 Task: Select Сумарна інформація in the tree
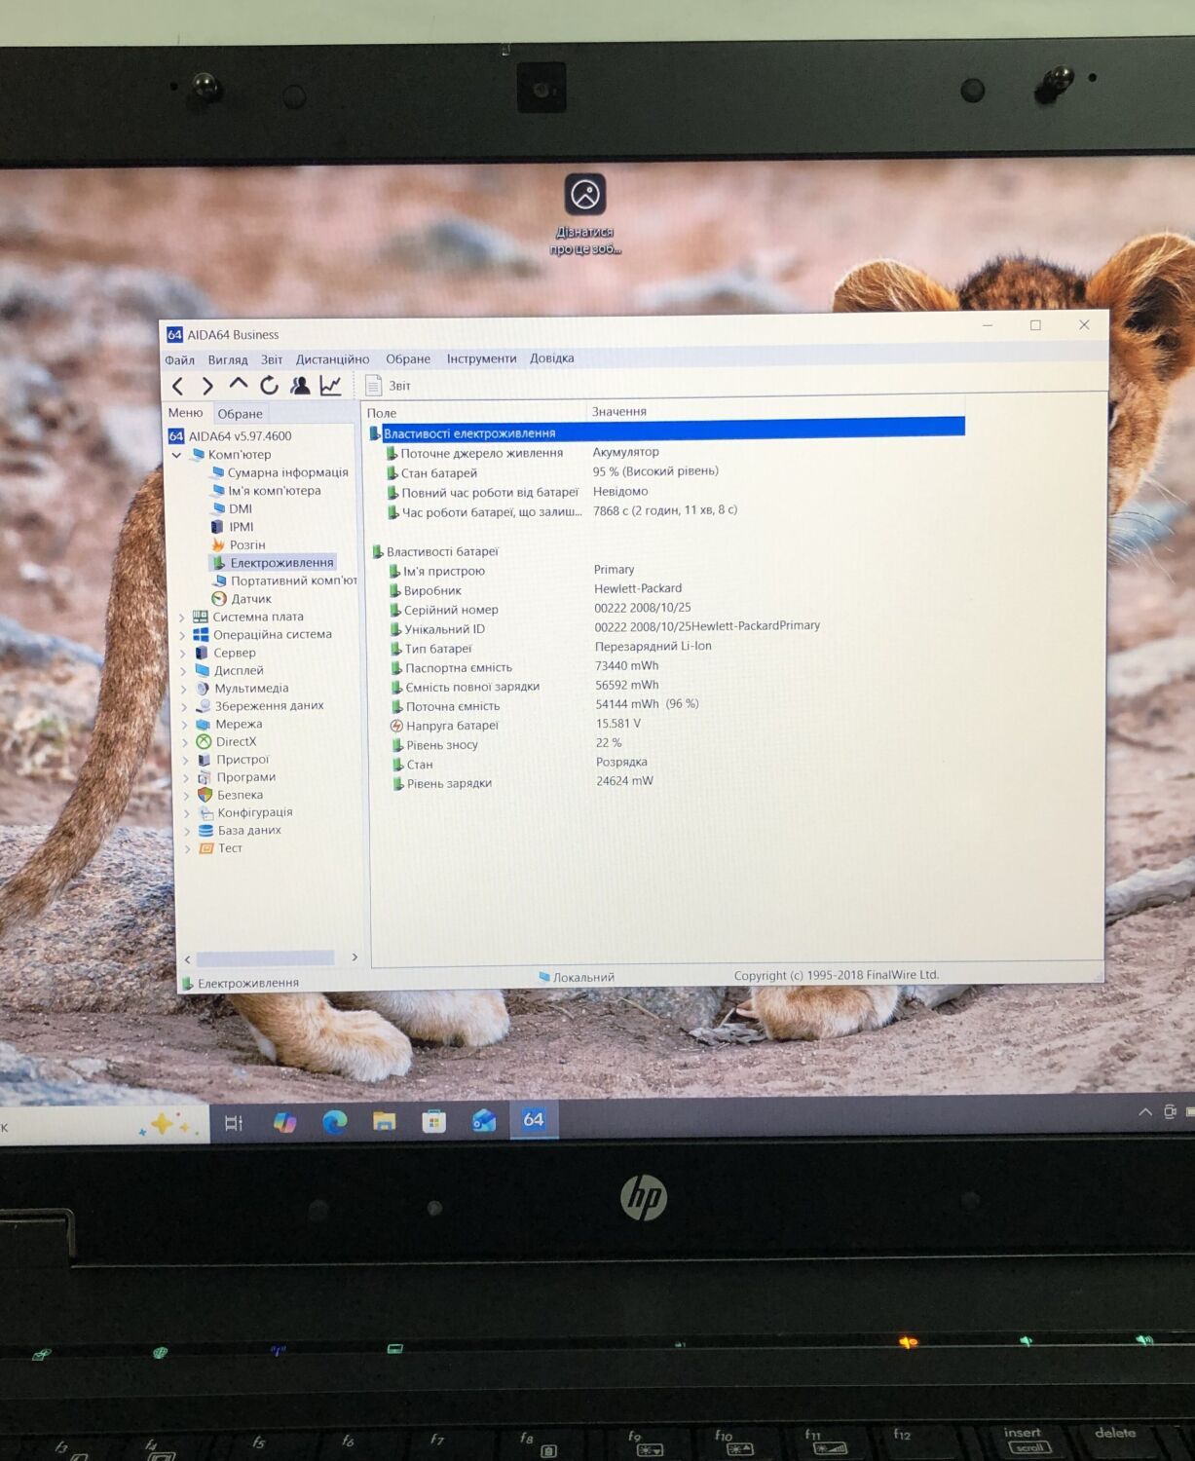click(x=287, y=472)
